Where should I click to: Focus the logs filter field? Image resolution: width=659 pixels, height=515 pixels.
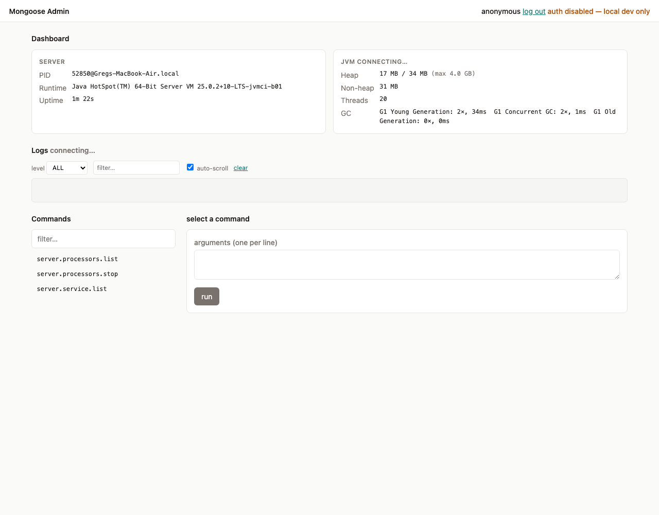[x=136, y=168]
